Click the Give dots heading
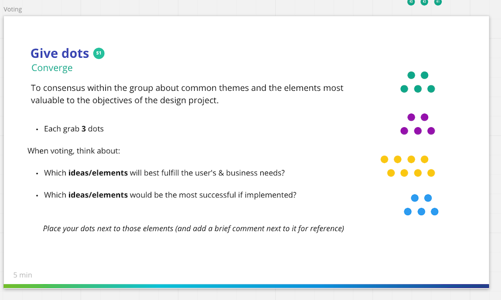This screenshot has width=501, height=300. coord(60,53)
